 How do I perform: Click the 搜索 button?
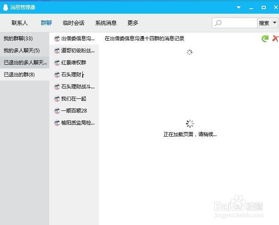264,23
